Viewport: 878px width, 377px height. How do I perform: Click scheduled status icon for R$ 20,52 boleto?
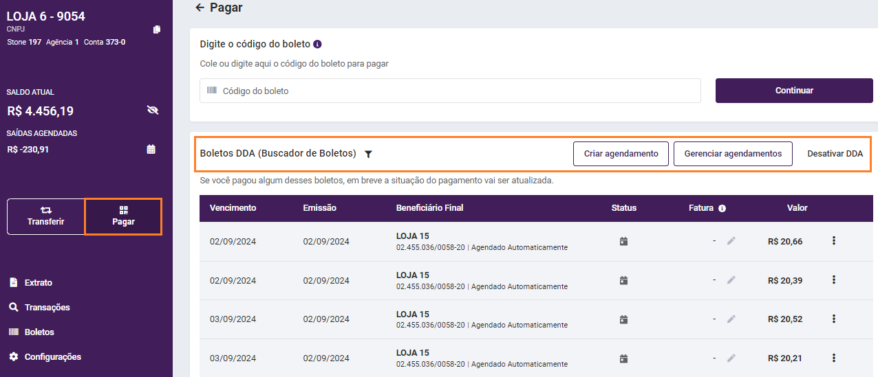click(623, 319)
